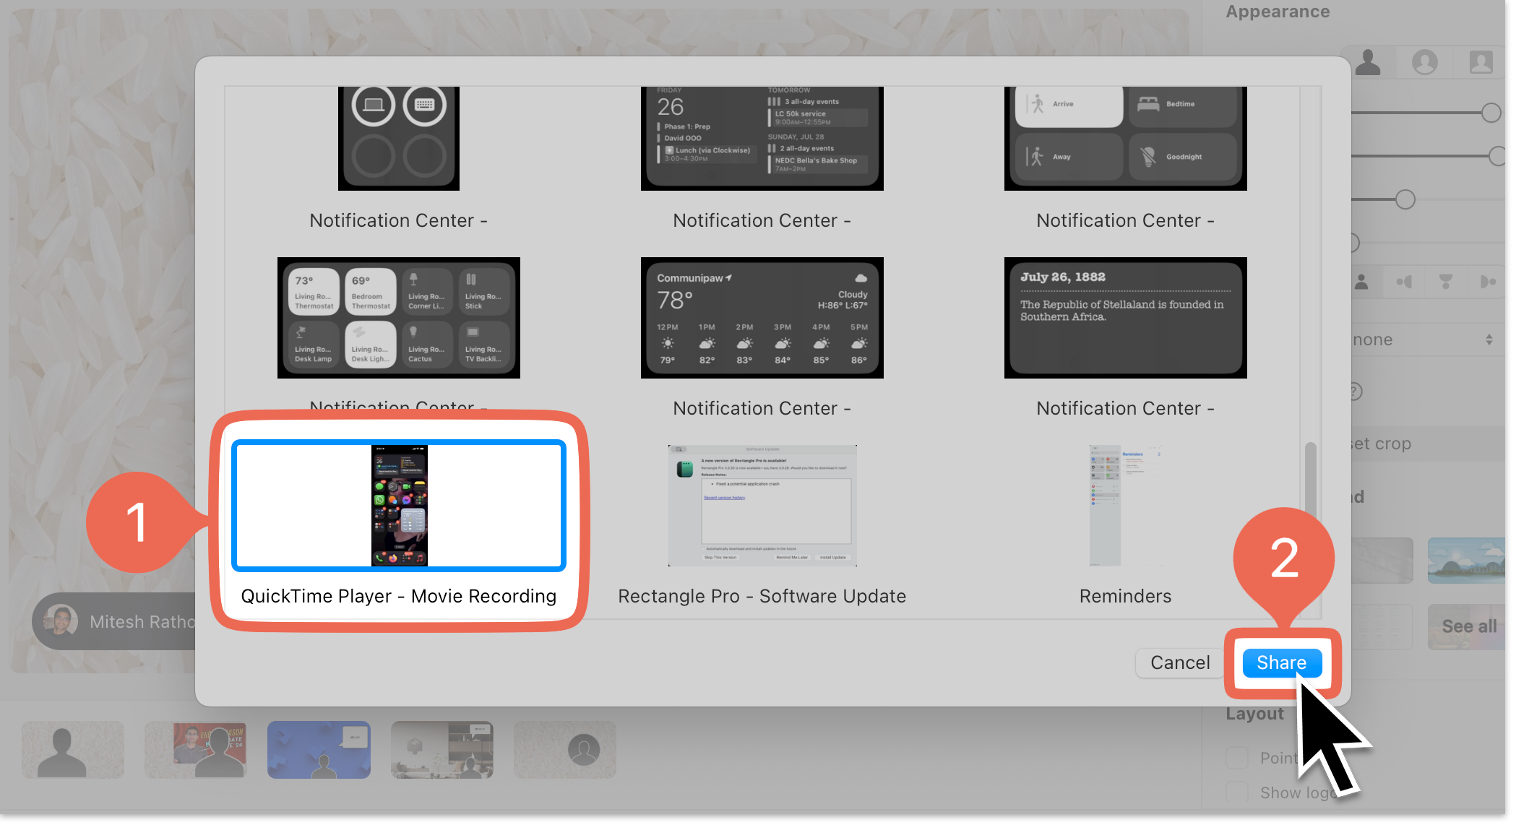The width and height of the screenshot is (1516, 825).
Task: Click the round help question mark icon
Action: click(x=1356, y=392)
